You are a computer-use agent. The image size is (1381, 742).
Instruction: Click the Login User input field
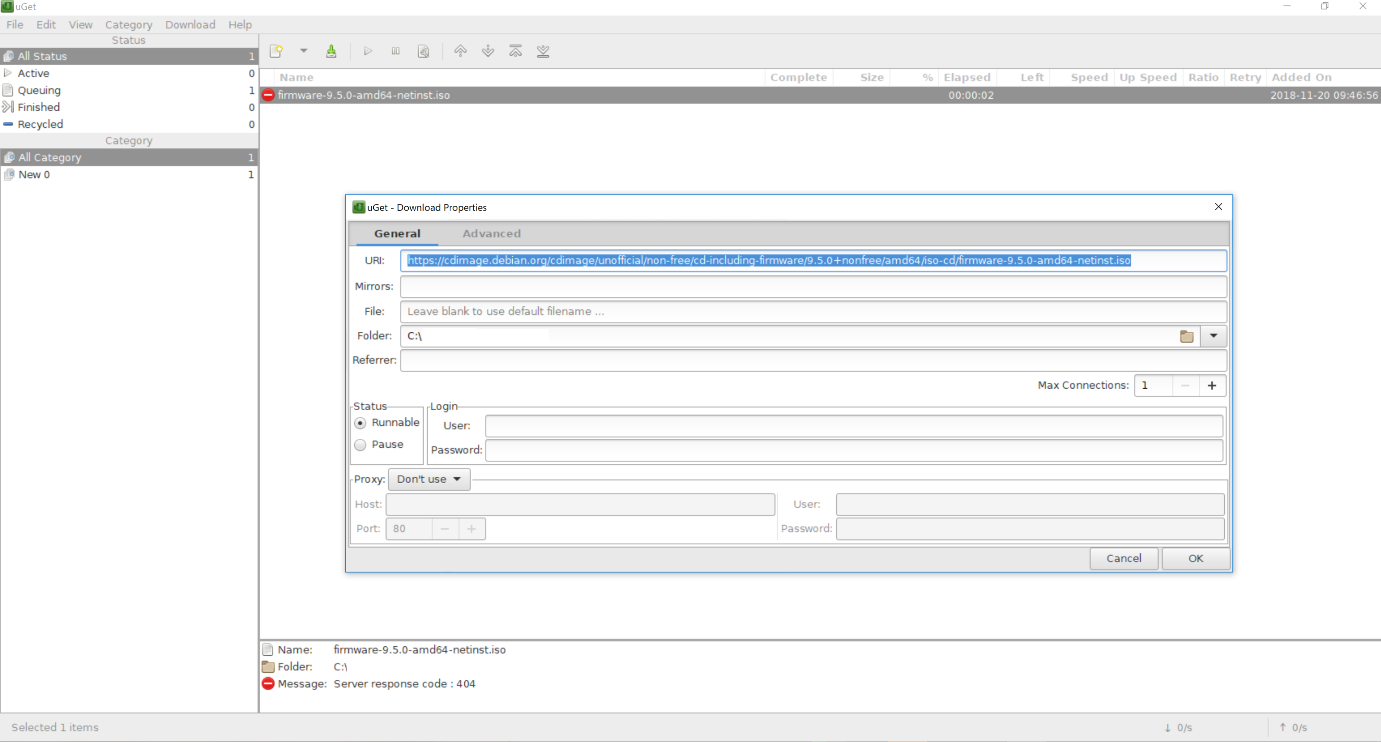click(854, 426)
